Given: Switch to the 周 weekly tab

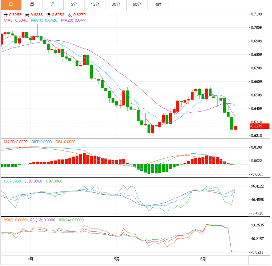Looking at the screenshot, I should coord(32,5).
